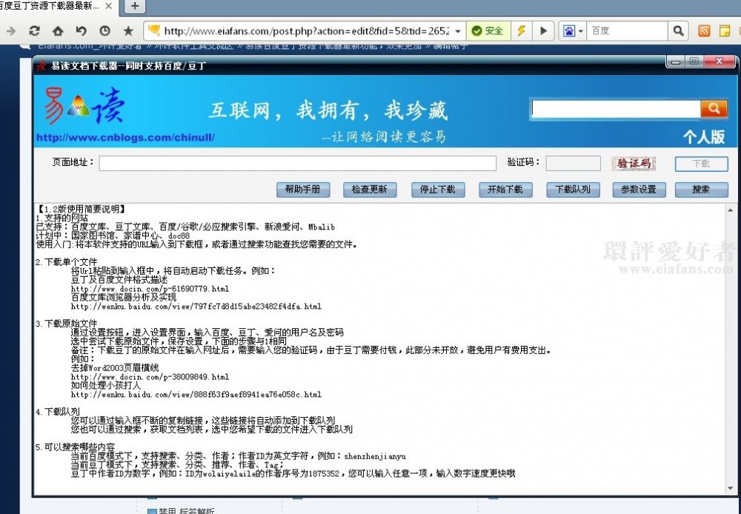741x514 pixels.
Task: Click the green 安全 security badge
Action: [488, 31]
